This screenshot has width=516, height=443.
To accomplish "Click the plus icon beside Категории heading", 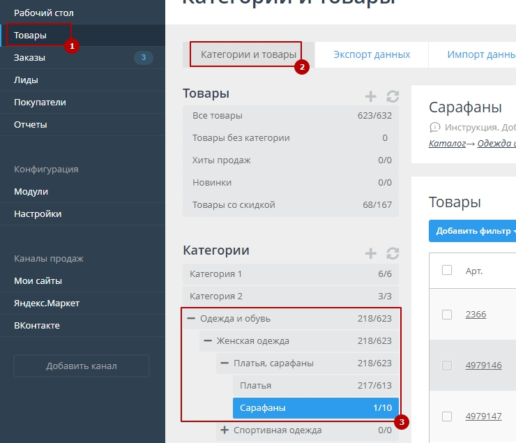I will (371, 253).
